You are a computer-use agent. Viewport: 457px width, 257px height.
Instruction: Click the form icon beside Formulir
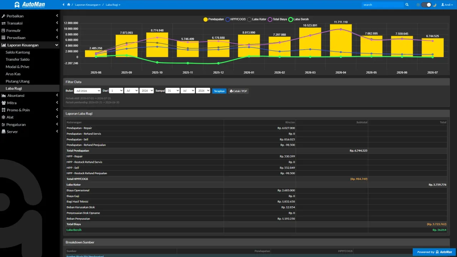tap(3, 30)
